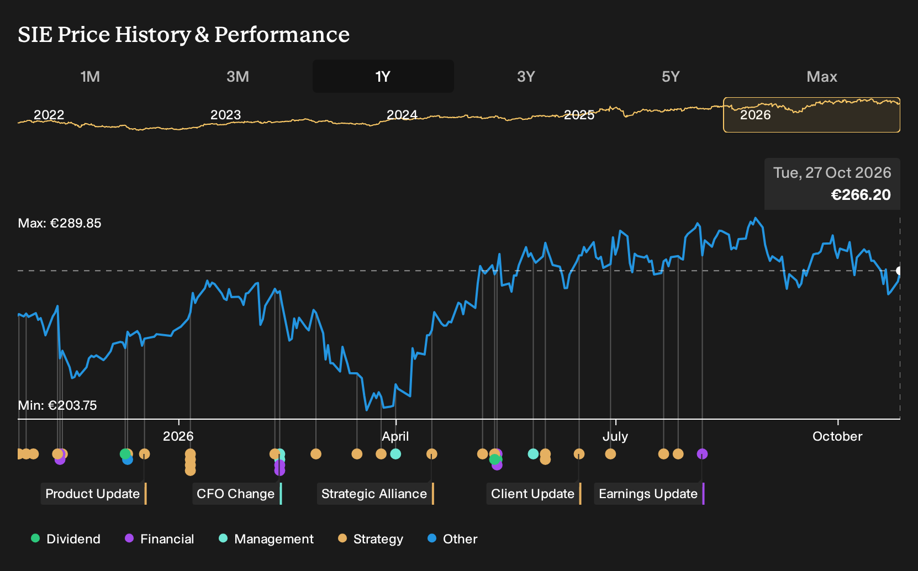Viewport: 918px width, 571px height.
Task: Click the October axis label
Action: coord(837,436)
